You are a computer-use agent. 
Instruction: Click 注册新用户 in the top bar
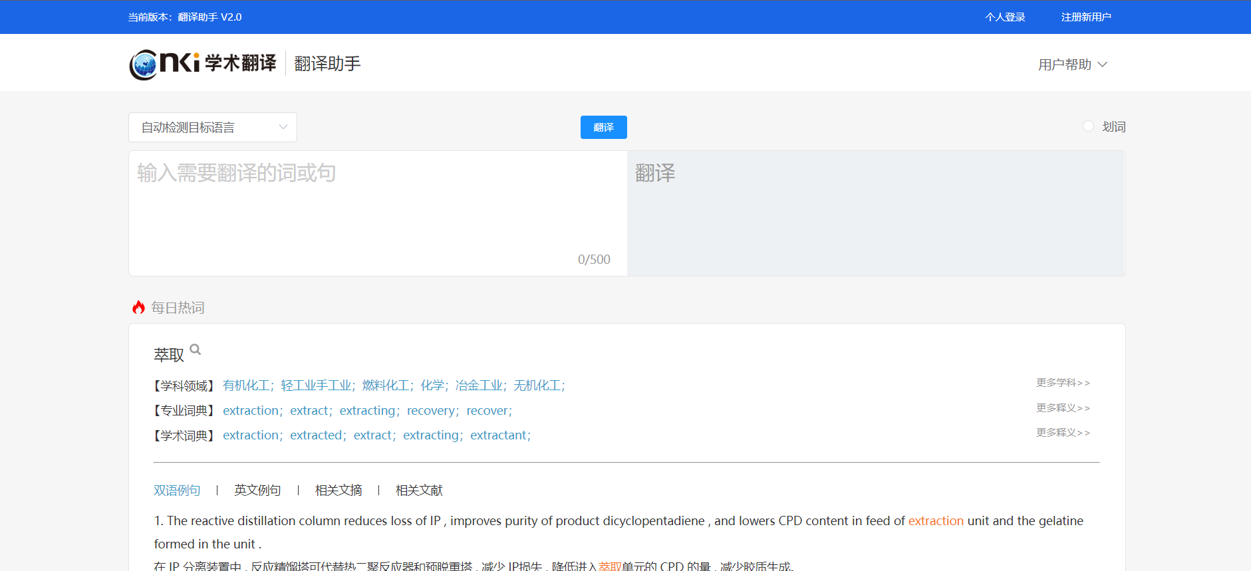[x=1085, y=17]
